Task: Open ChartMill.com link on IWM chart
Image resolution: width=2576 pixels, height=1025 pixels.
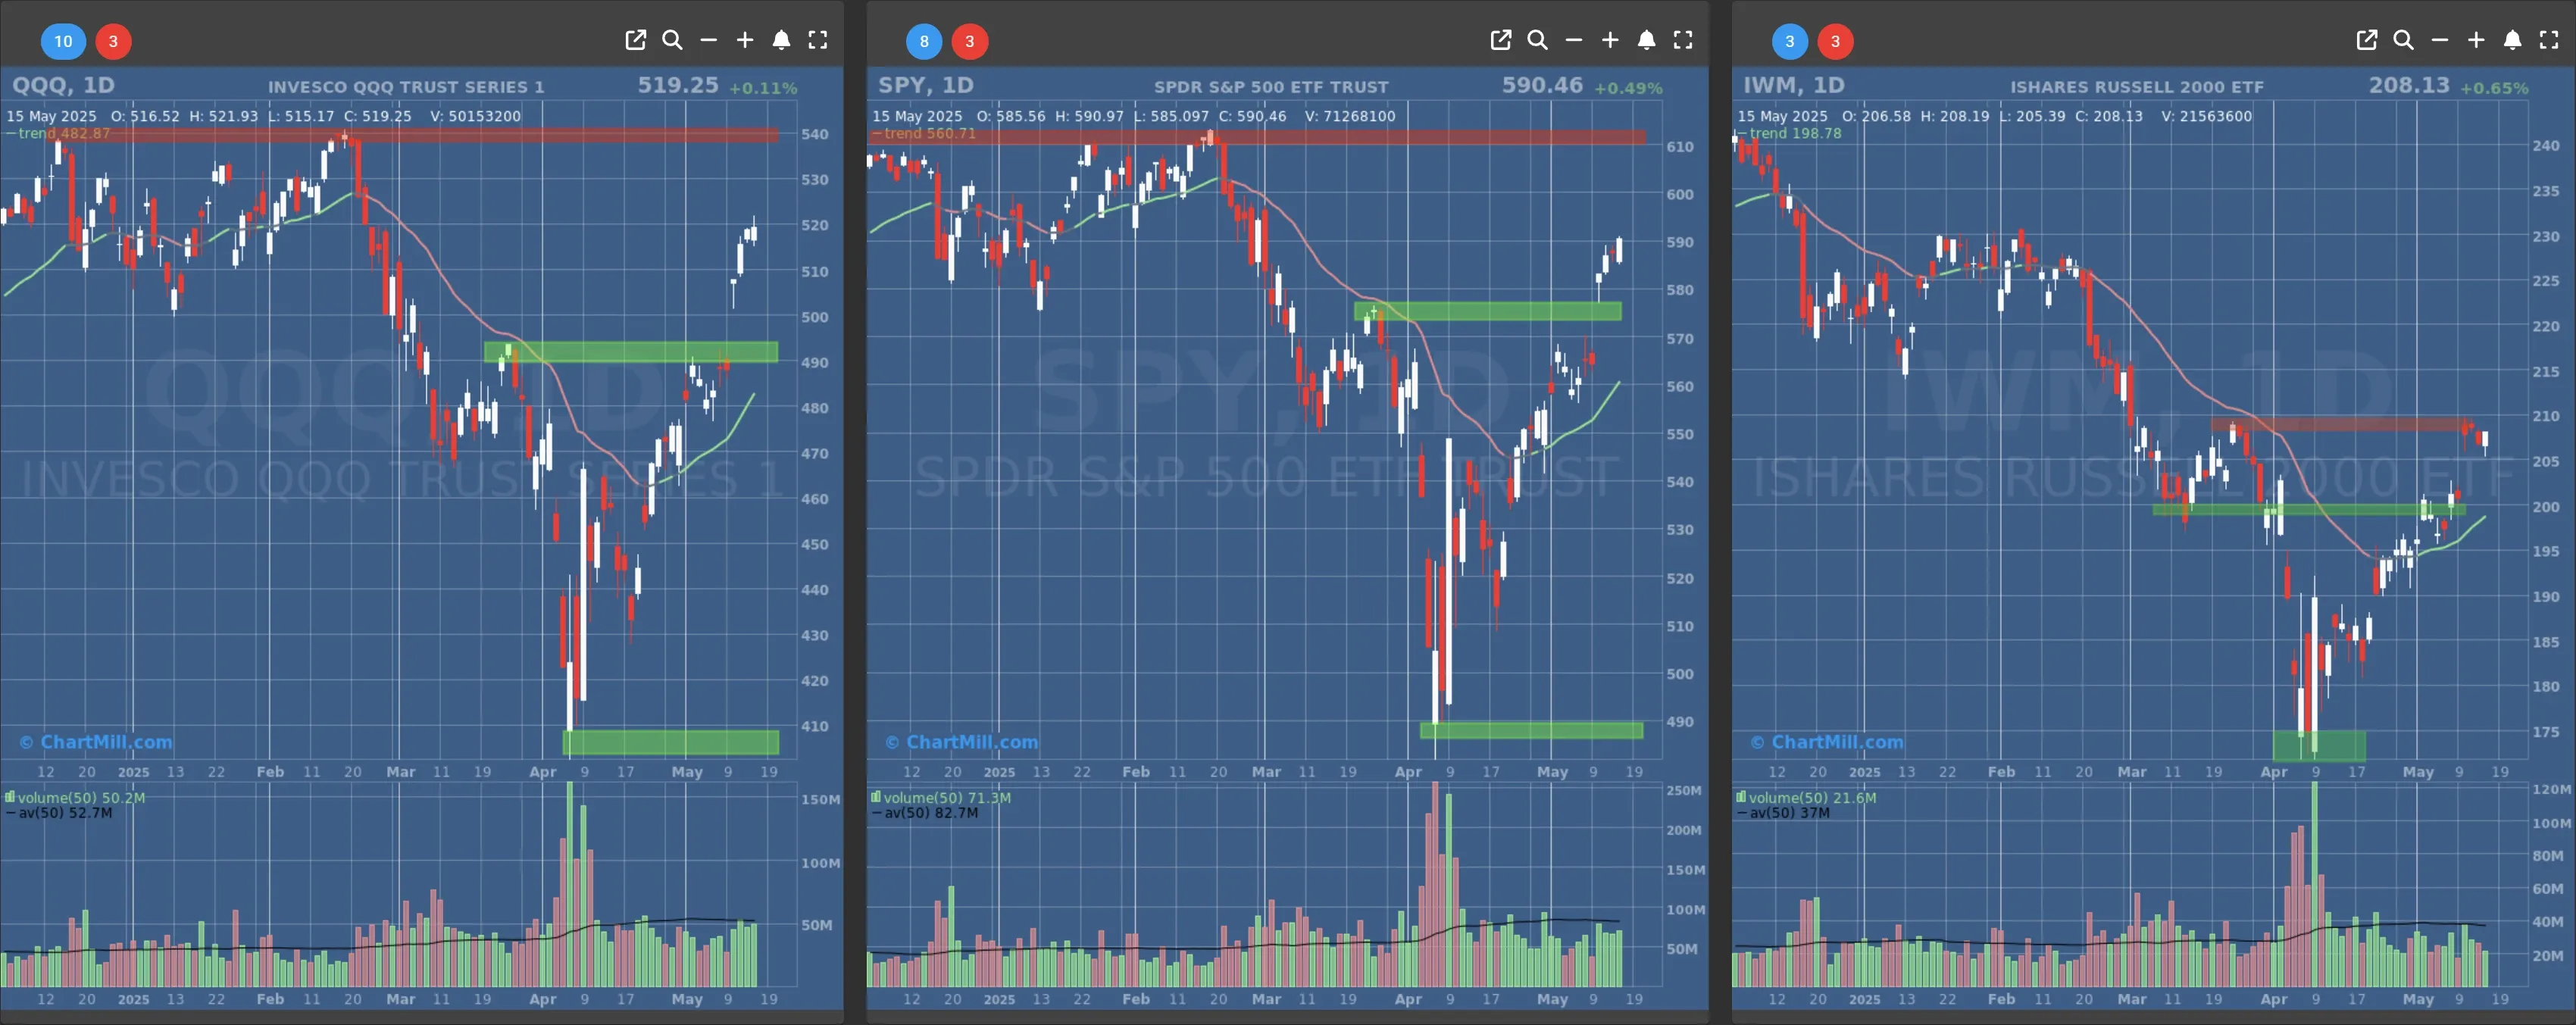Action: tap(1827, 742)
